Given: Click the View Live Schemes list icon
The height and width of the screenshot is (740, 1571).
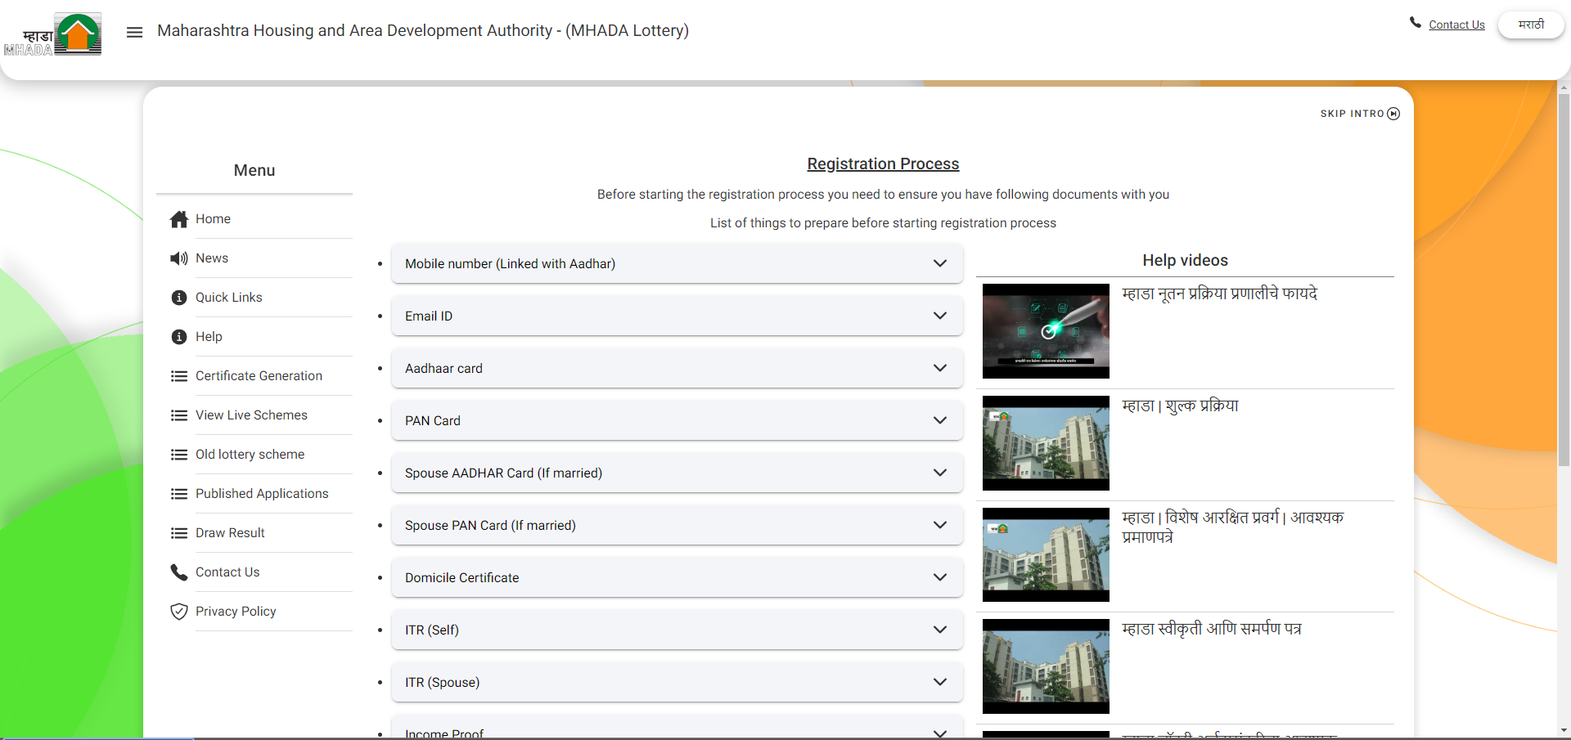Looking at the screenshot, I should point(179,415).
